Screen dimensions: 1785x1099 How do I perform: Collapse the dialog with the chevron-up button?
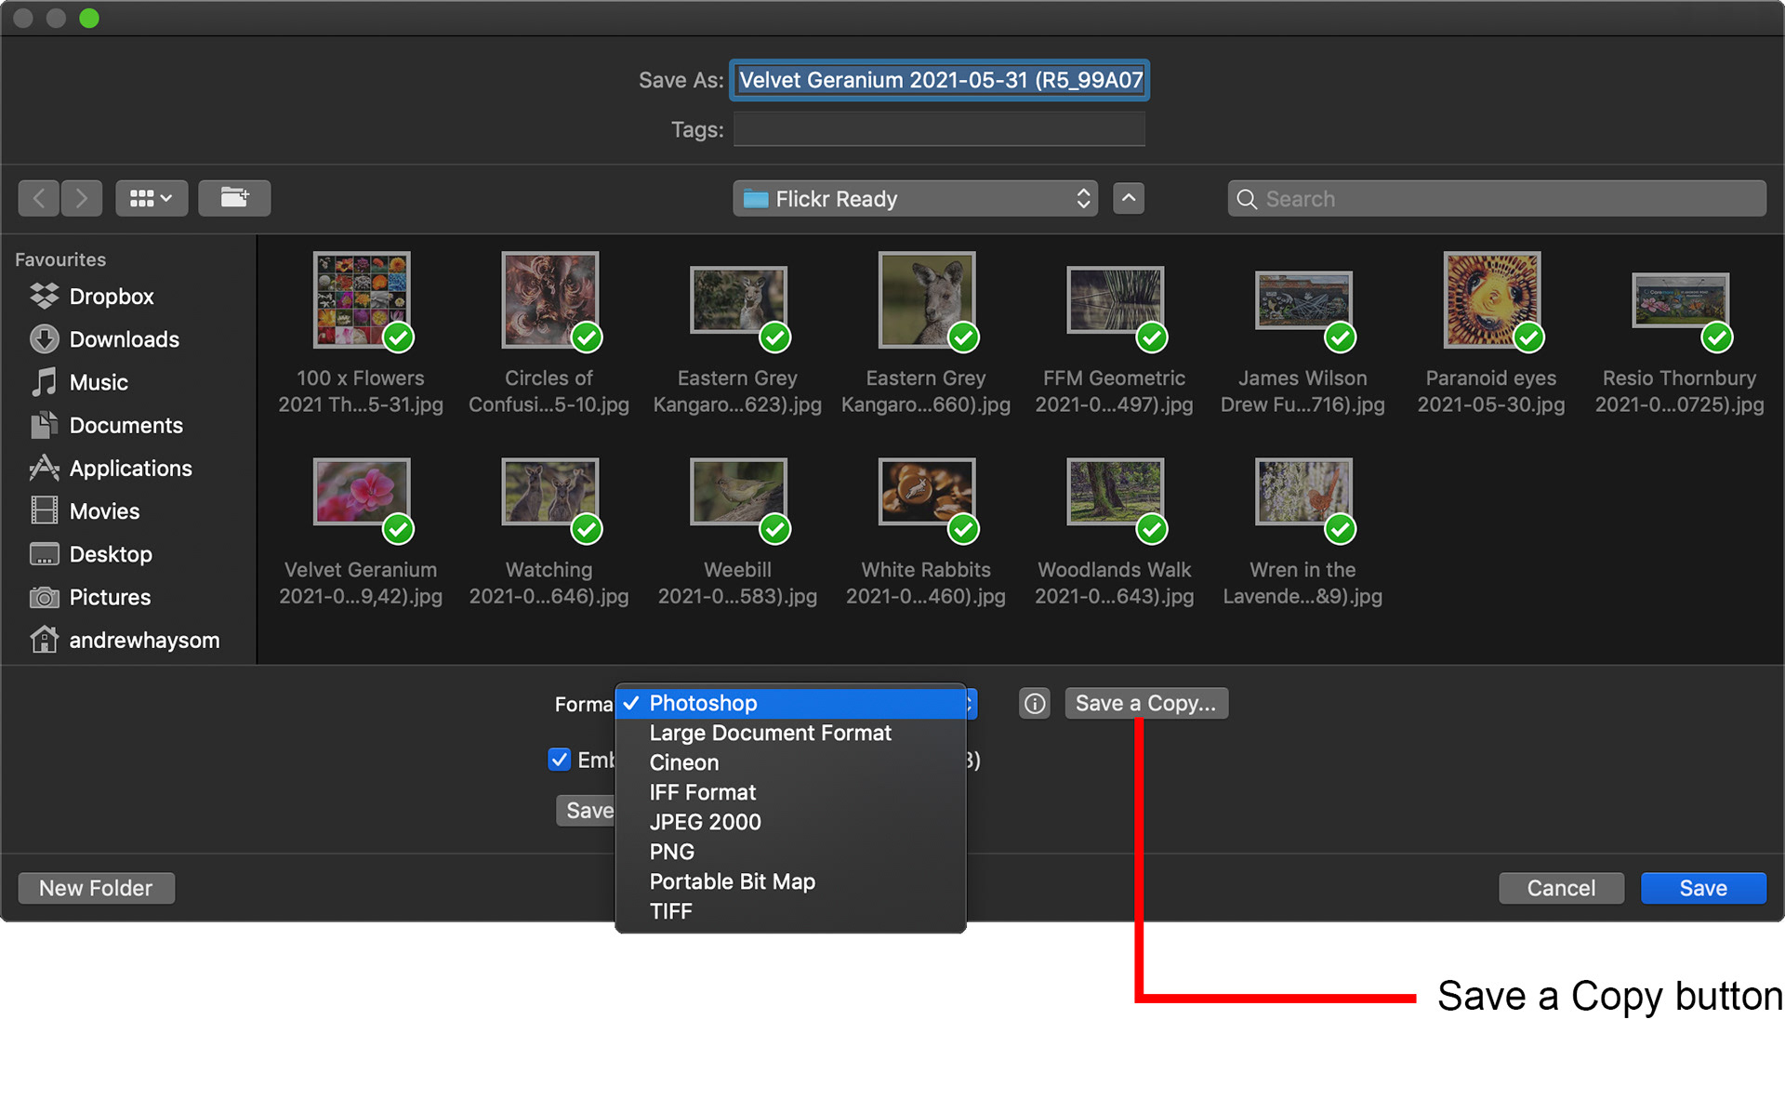coord(1129,198)
